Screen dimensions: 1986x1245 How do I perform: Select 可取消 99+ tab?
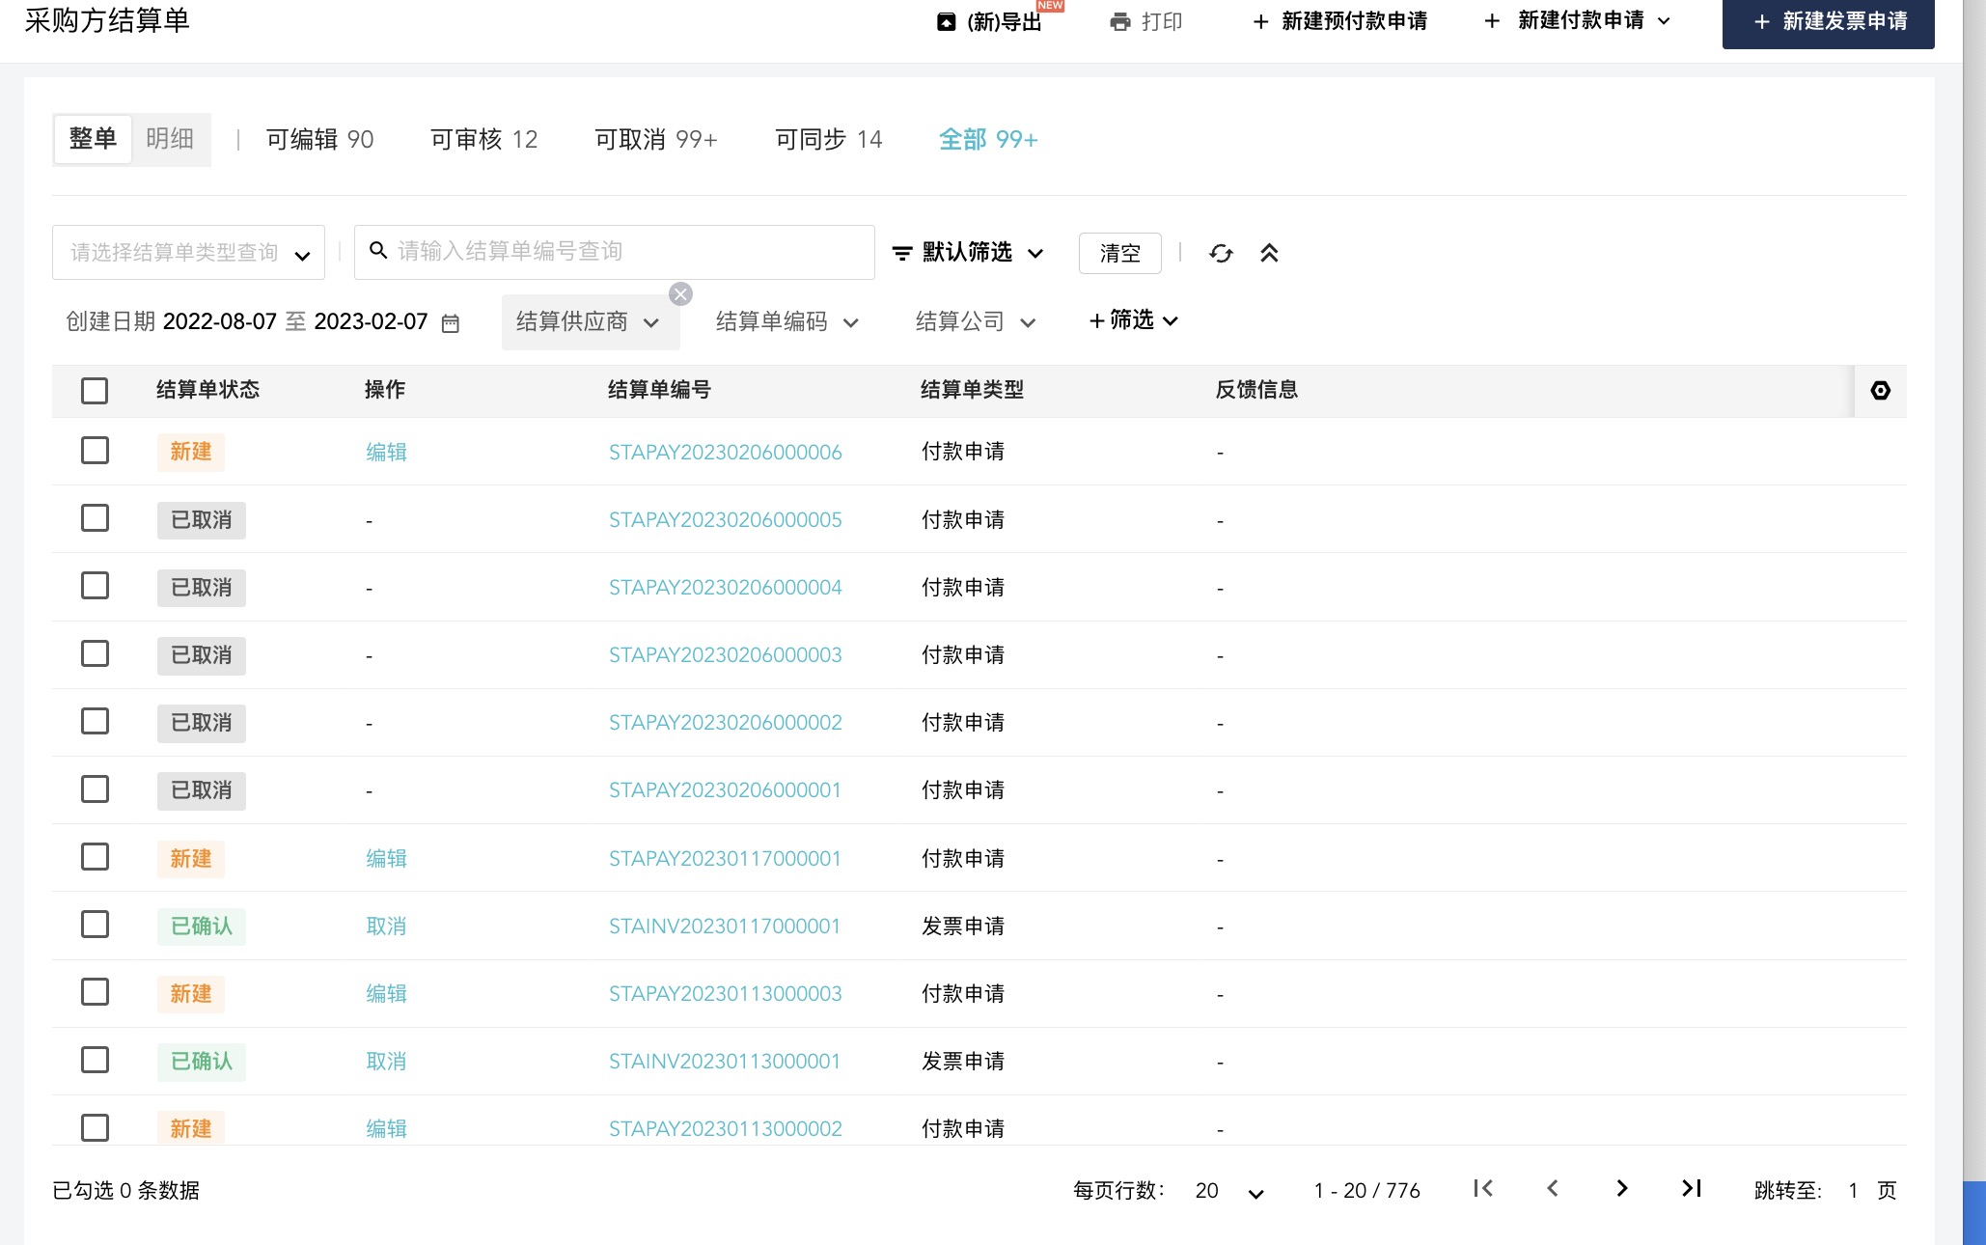655,140
